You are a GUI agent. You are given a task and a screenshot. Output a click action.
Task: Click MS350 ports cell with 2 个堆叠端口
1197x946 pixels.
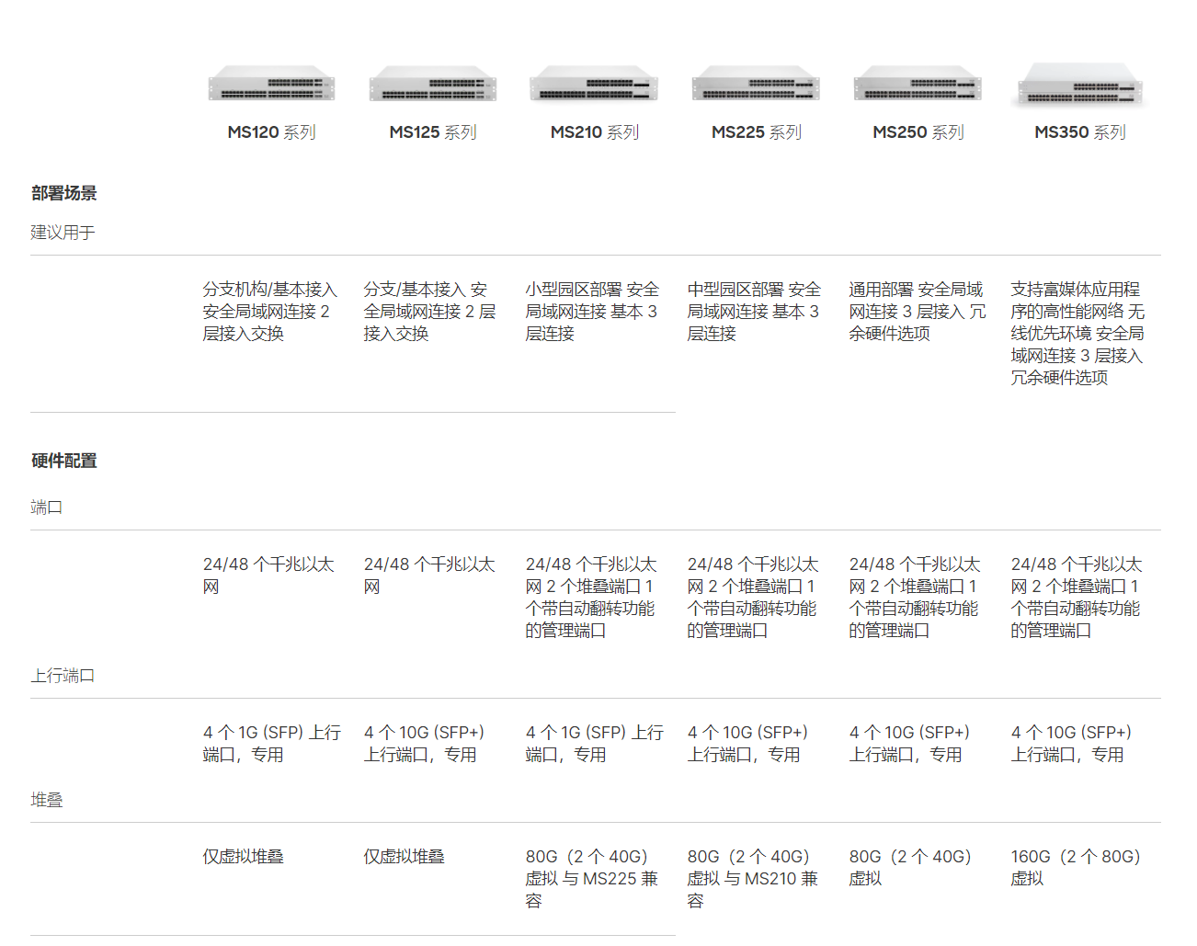point(1077,598)
